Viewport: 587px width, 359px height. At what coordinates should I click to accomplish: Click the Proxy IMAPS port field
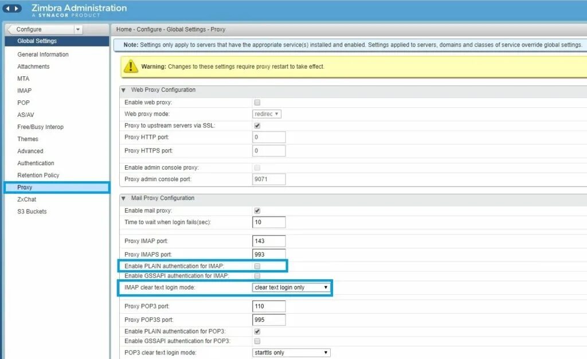tap(269, 254)
